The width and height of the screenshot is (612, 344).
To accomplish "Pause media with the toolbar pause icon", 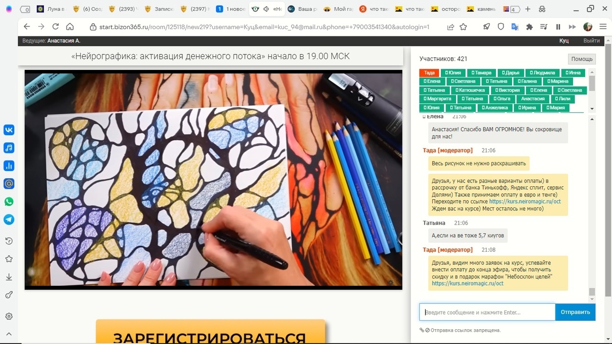I will tap(558, 27).
